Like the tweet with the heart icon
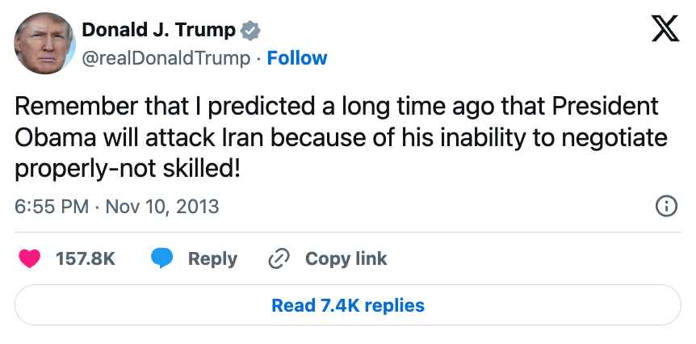696x344 pixels. [x=30, y=258]
